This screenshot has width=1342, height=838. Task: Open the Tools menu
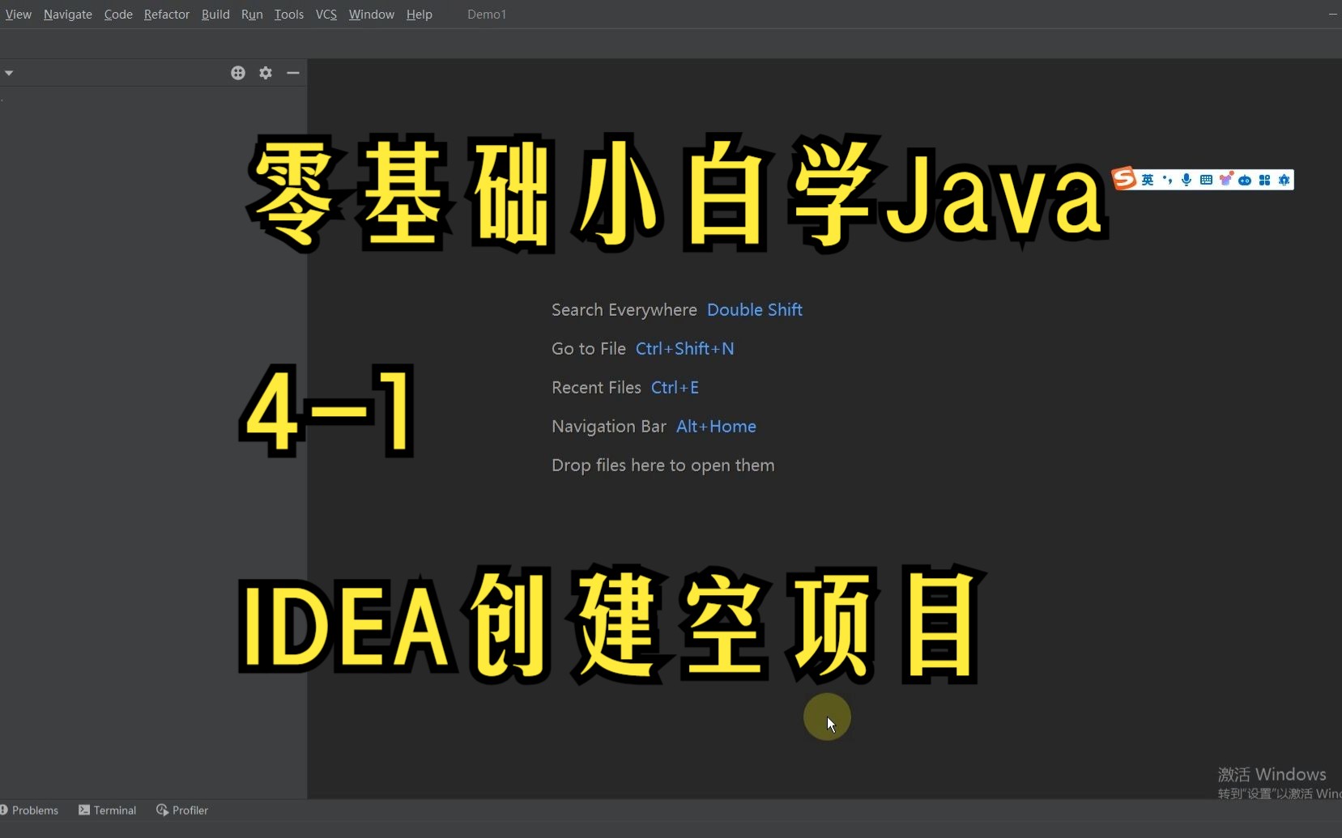click(289, 15)
